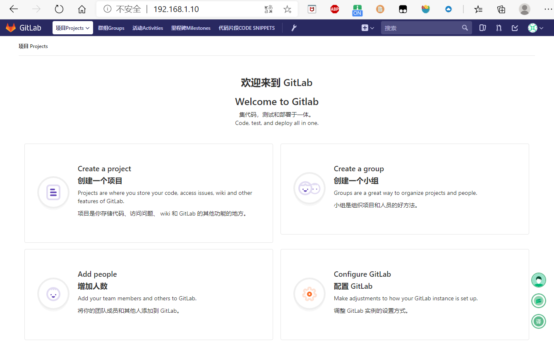Open the 项目Projects dropdown
The height and width of the screenshot is (345, 554).
[x=72, y=28]
